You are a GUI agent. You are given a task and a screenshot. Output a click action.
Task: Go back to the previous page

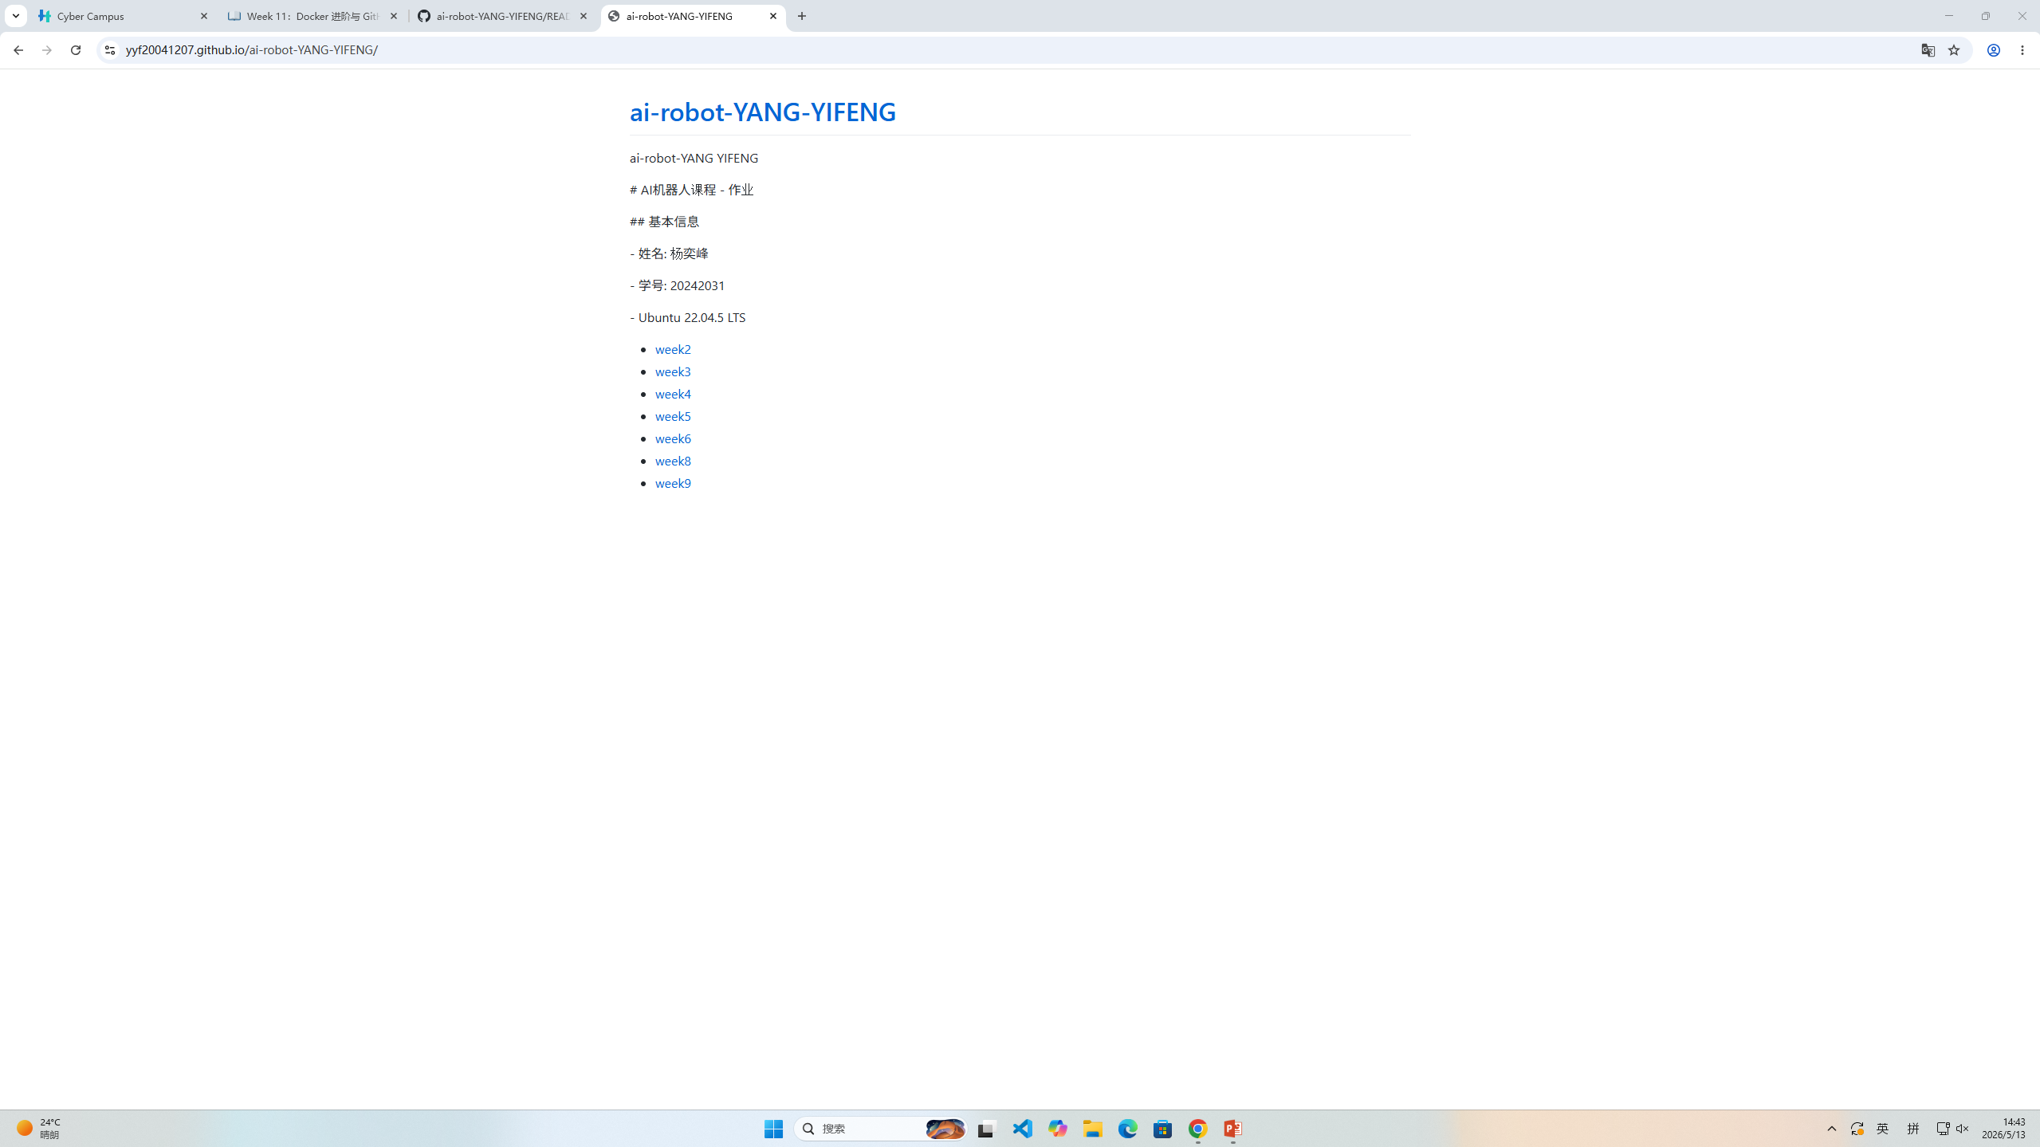[x=18, y=50]
